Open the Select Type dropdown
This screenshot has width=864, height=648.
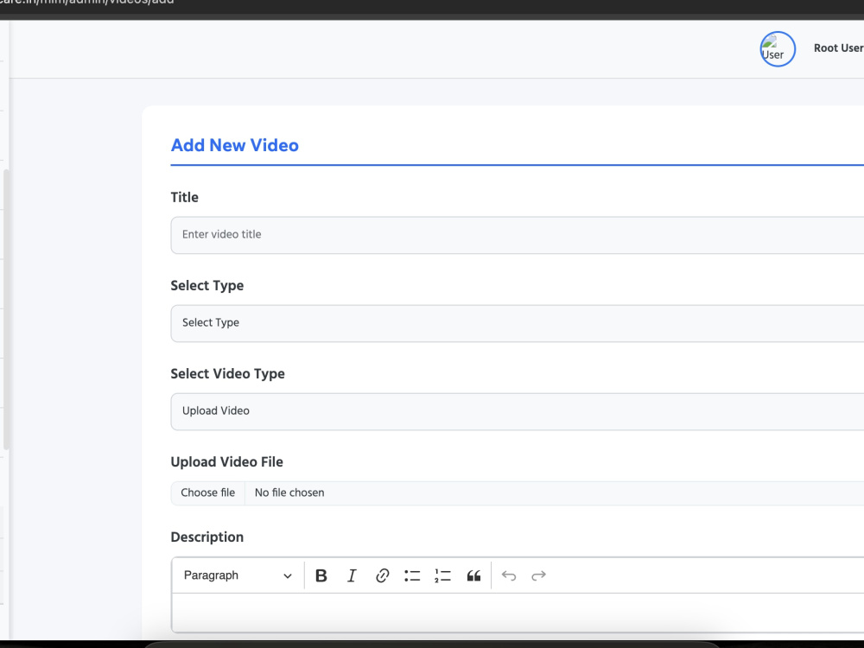517,323
